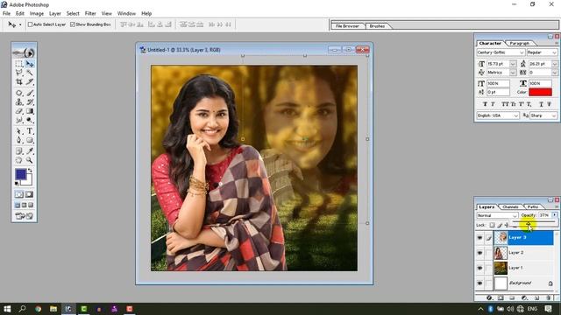Add a layer mask from the Layers panel

pos(501,297)
